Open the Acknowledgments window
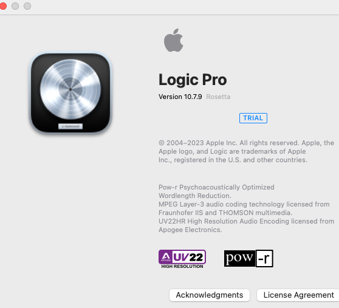The height and width of the screenshot is (308, 339). 210,295
